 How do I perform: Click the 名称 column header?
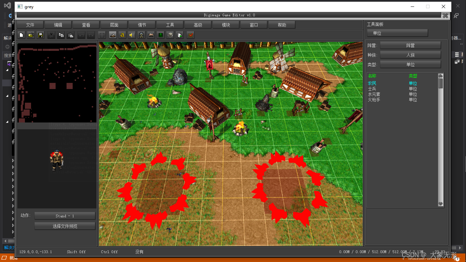[372, 76]
